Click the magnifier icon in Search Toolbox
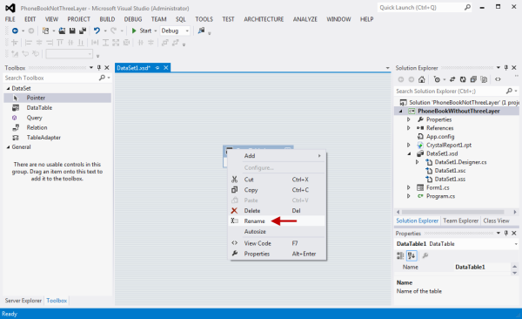The height and width of the screenshot is (319, 522). click(x=102, y=78)
